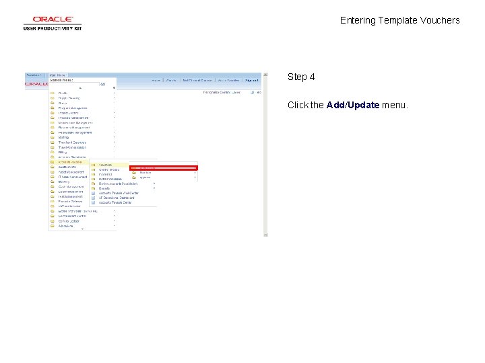Open the Favorites dropdown menu
The image size is (485, 363).
click(x=34, y=75)
